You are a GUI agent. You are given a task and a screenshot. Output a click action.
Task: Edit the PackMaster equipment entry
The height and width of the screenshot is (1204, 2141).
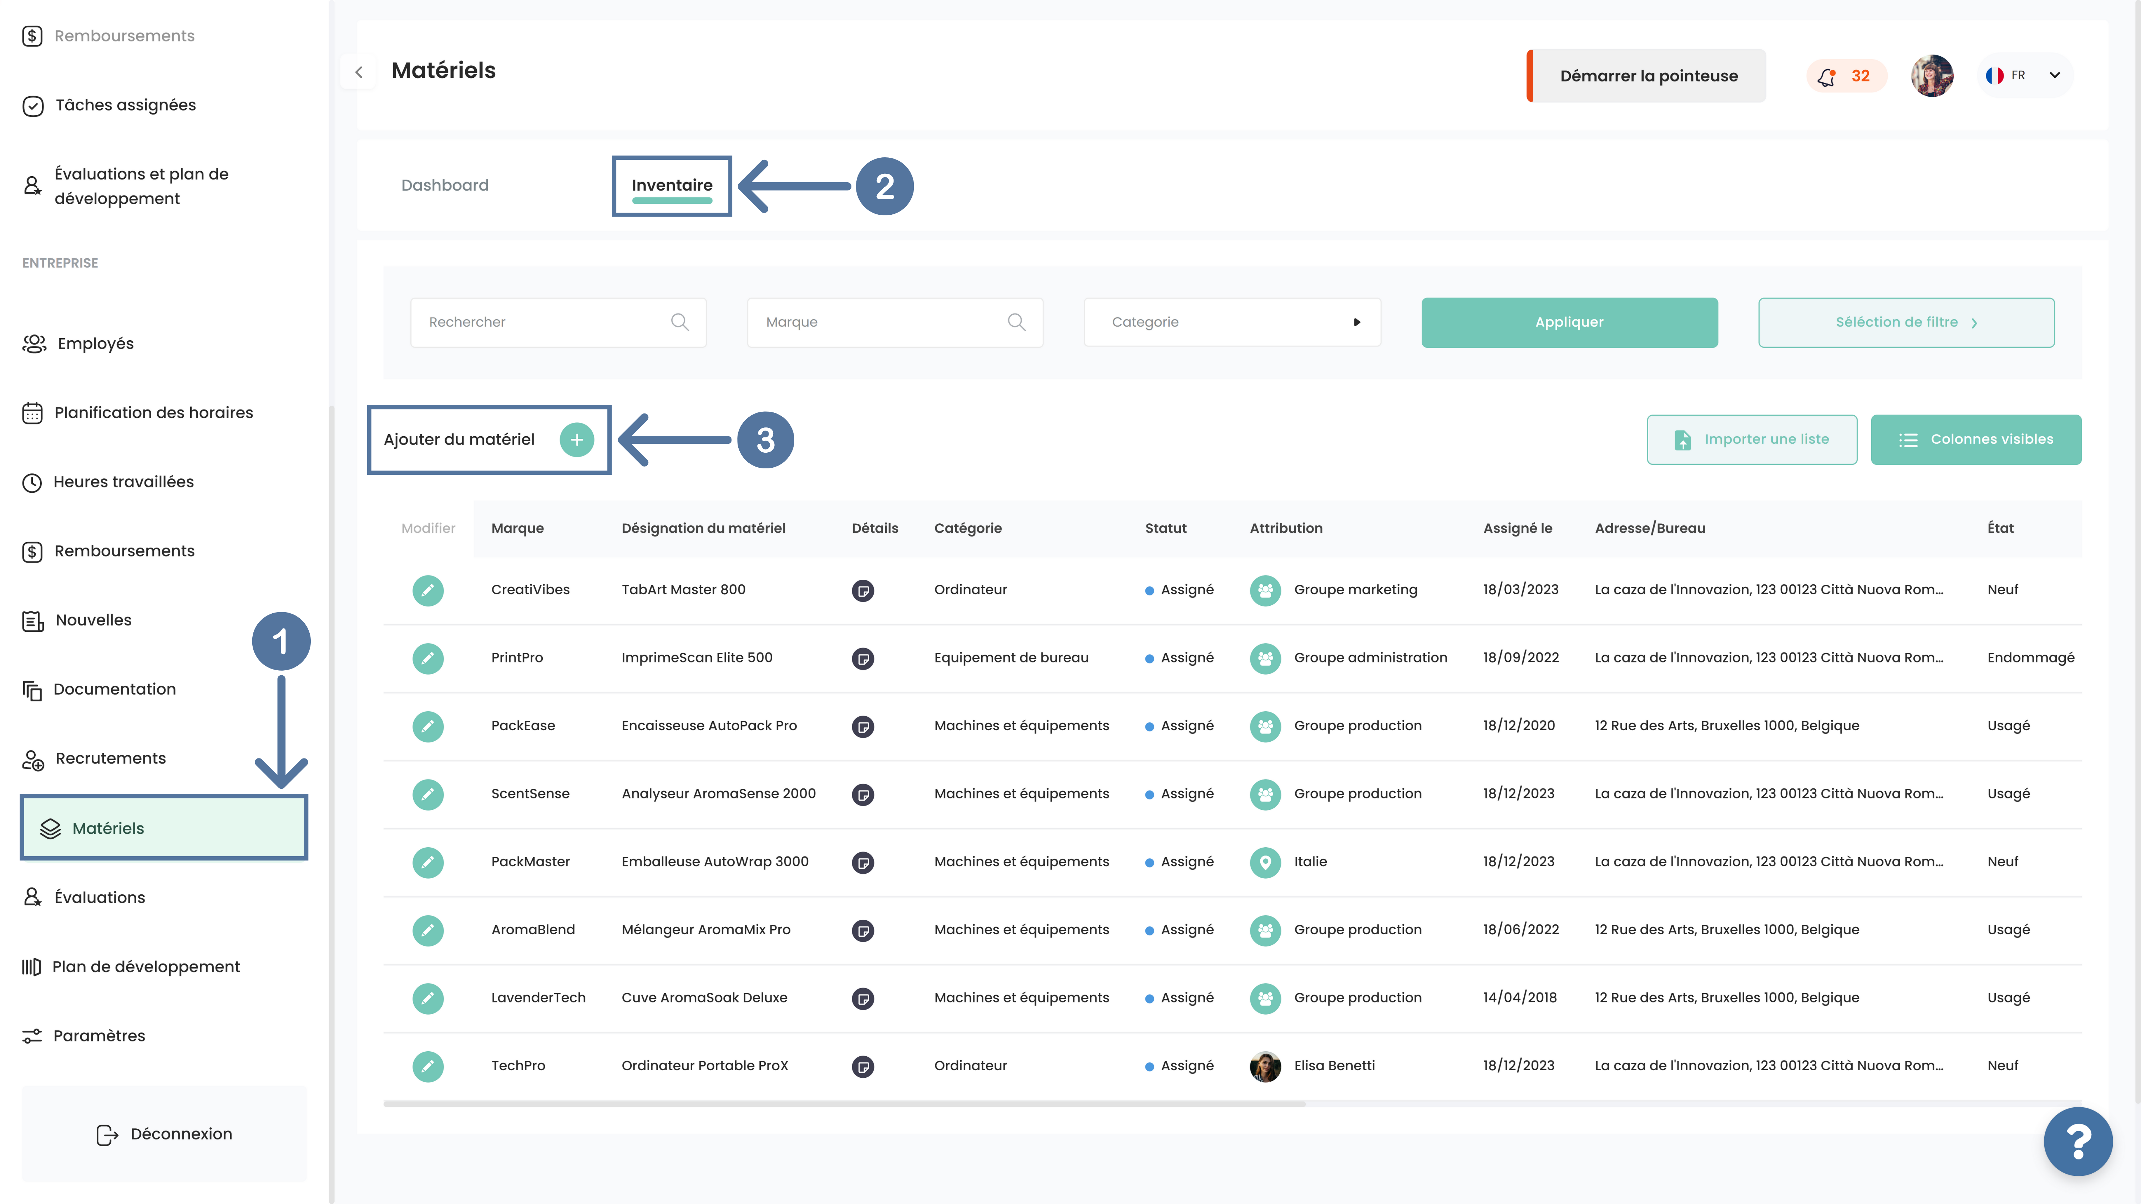click(428, 863)
